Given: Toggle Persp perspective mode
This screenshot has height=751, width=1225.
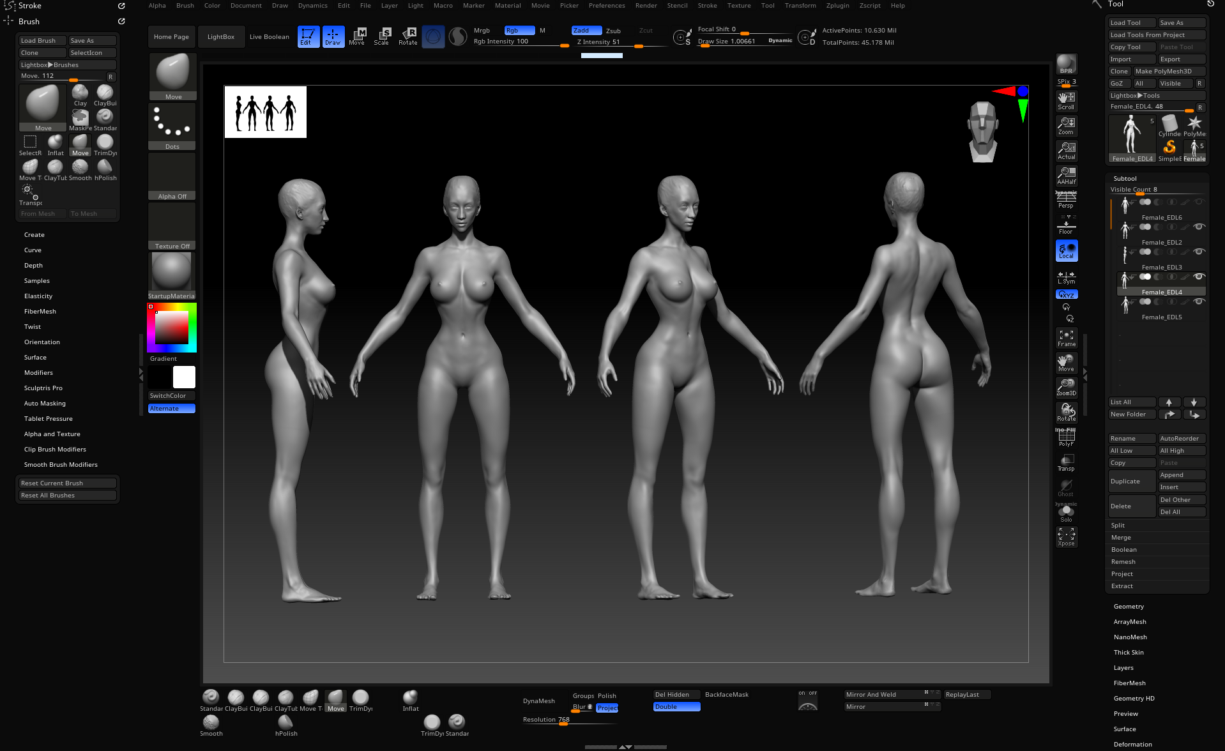Looking at the screenshot, I should 1066,199.
